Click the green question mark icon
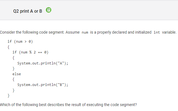The width and height of the screenshot is (178, 111). coord(49,10)
